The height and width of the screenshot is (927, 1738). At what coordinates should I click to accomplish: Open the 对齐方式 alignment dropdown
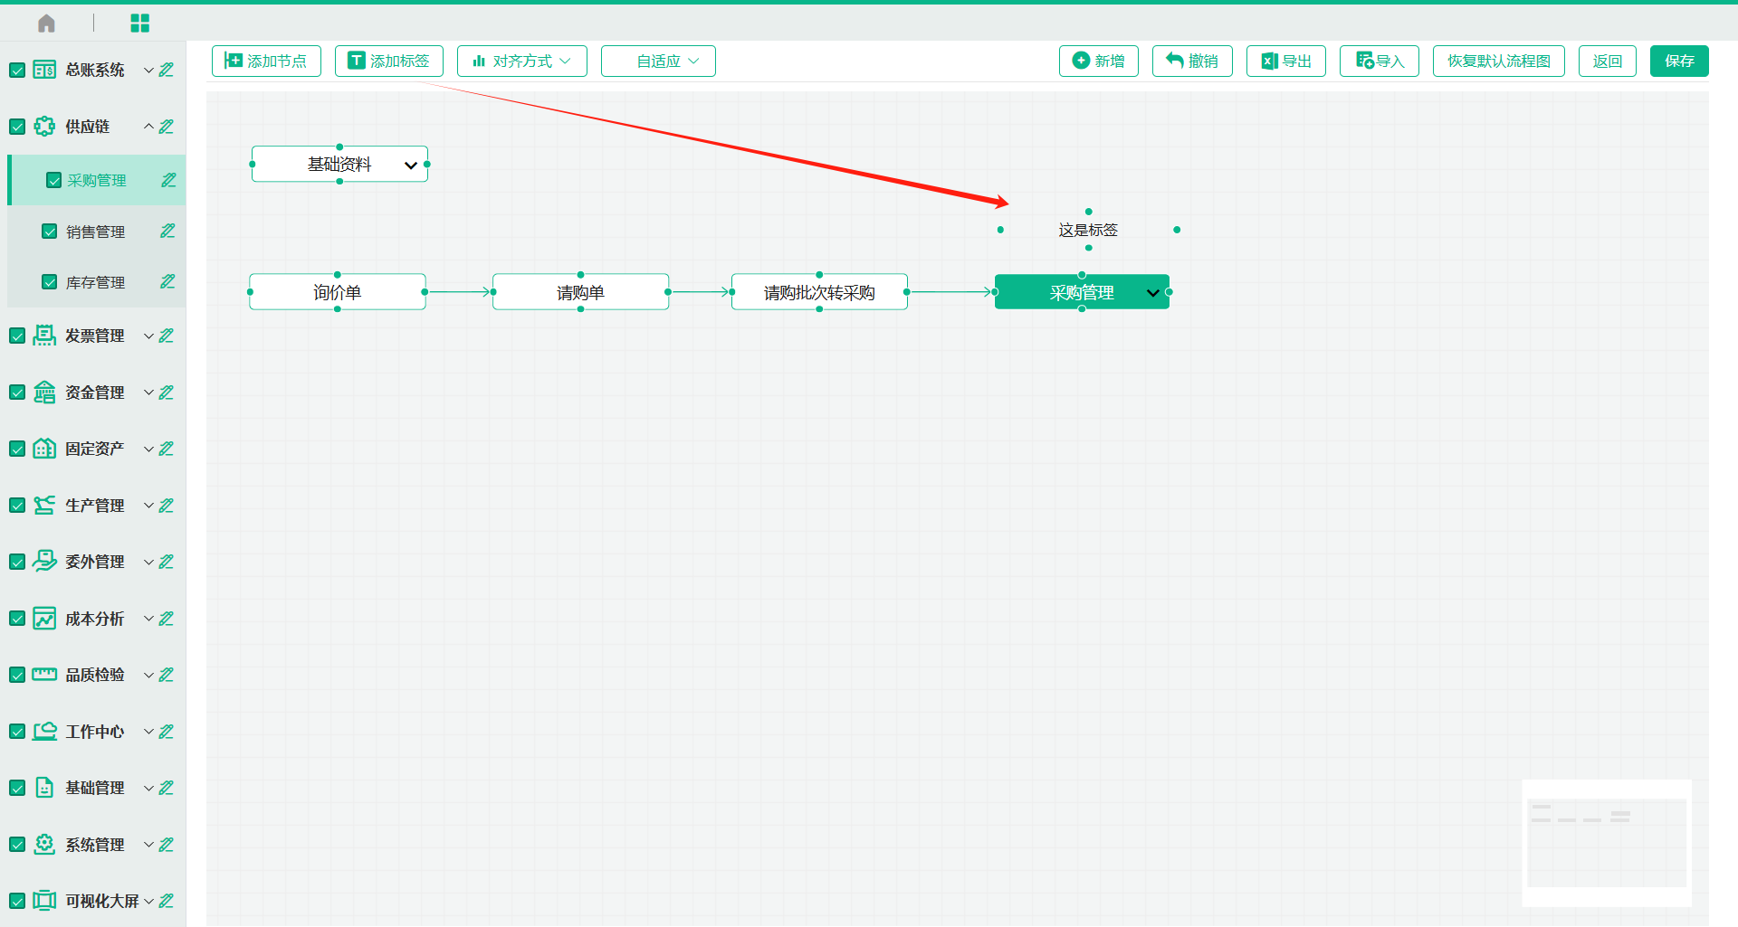(x=522, y=61)
